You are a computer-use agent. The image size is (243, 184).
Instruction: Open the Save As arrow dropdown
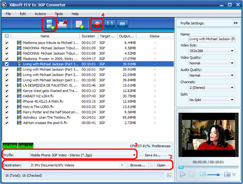click(x=169, y=155)
